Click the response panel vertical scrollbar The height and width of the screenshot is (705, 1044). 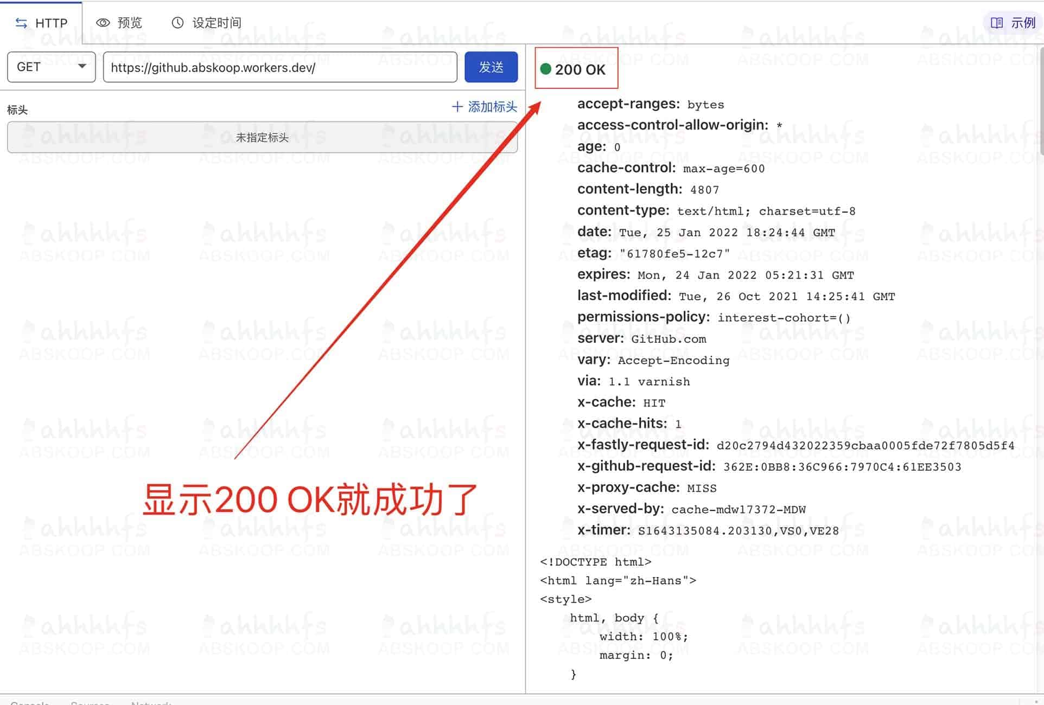pyautogui.click(x=1041, y=102)
